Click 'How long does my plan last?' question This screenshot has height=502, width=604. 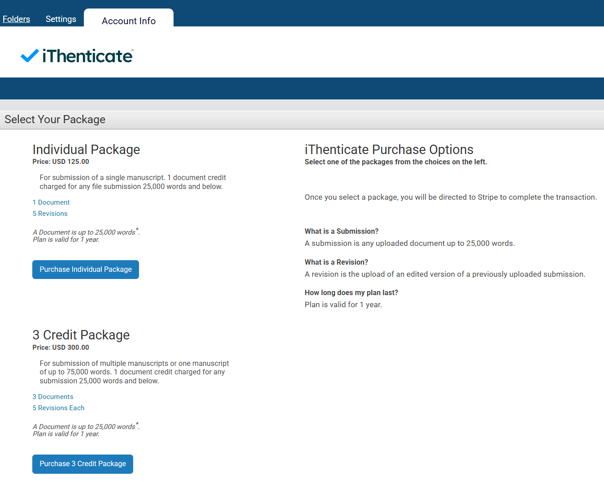(x=352, y=293)
